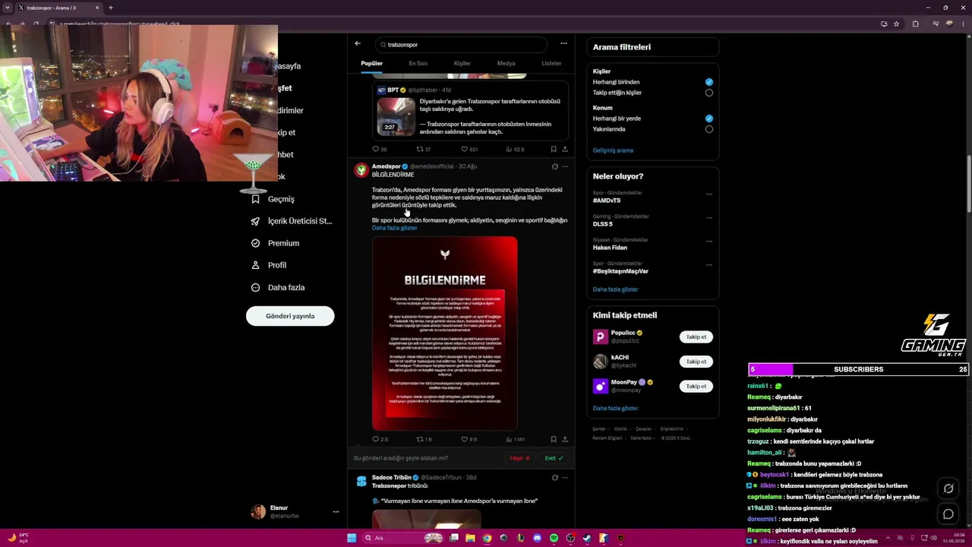
Task: Open Steam from the taskbar
Action: (587, 538)
